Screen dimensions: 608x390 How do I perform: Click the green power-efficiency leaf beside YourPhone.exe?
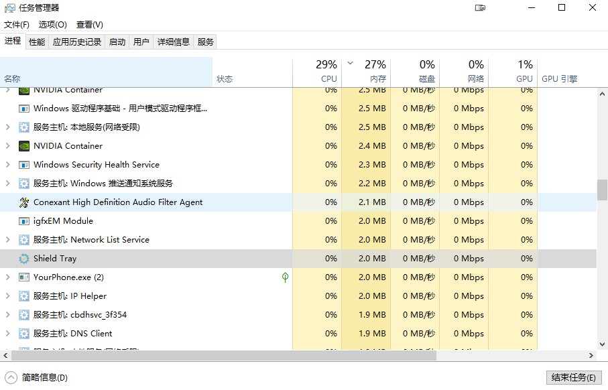pyautogui.click(x=284, y=277)
